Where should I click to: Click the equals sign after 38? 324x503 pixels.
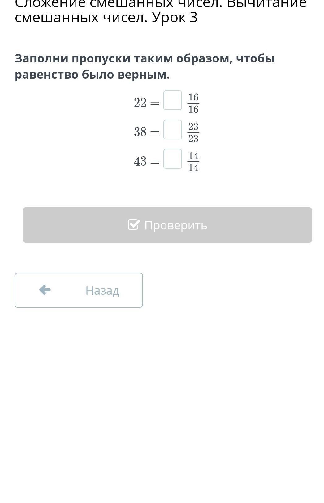coord(155,133)
